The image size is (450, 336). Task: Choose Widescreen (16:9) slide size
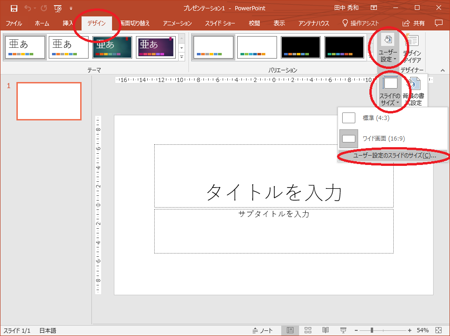point(383,139)
